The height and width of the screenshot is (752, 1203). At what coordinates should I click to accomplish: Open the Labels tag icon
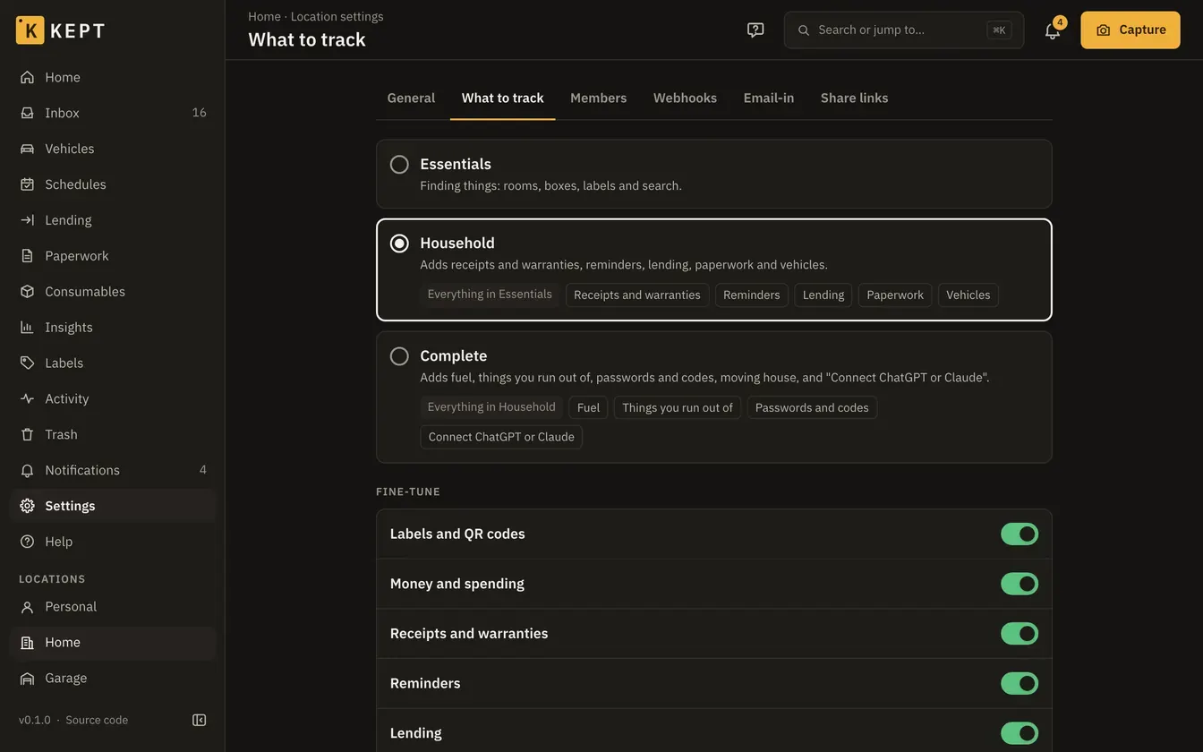27,363
